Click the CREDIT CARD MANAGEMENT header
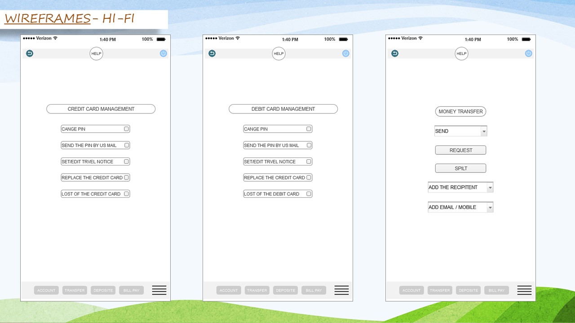This screenshot has width=575, height=323. click(101, 109)
